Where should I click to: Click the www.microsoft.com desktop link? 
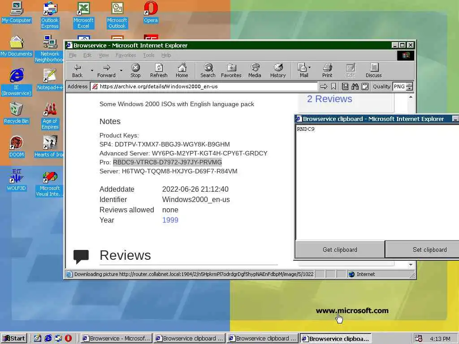coord(352,311)
